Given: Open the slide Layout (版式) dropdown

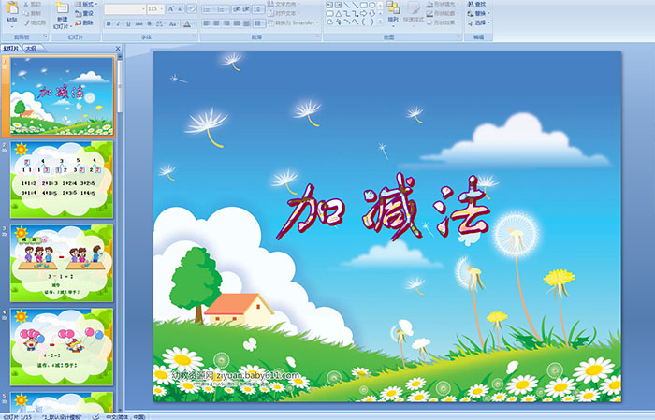Looking at the screenshot, I should pyautogui.click(x=87, y=4).
